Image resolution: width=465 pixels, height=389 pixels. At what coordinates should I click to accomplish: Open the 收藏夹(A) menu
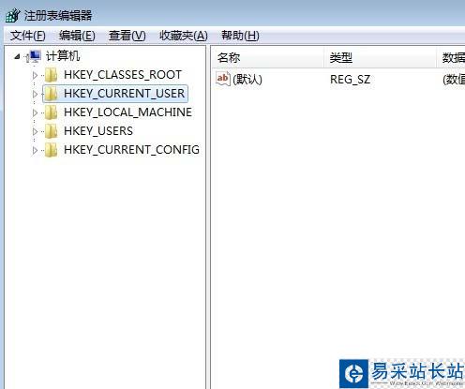[x=184, y=36]
